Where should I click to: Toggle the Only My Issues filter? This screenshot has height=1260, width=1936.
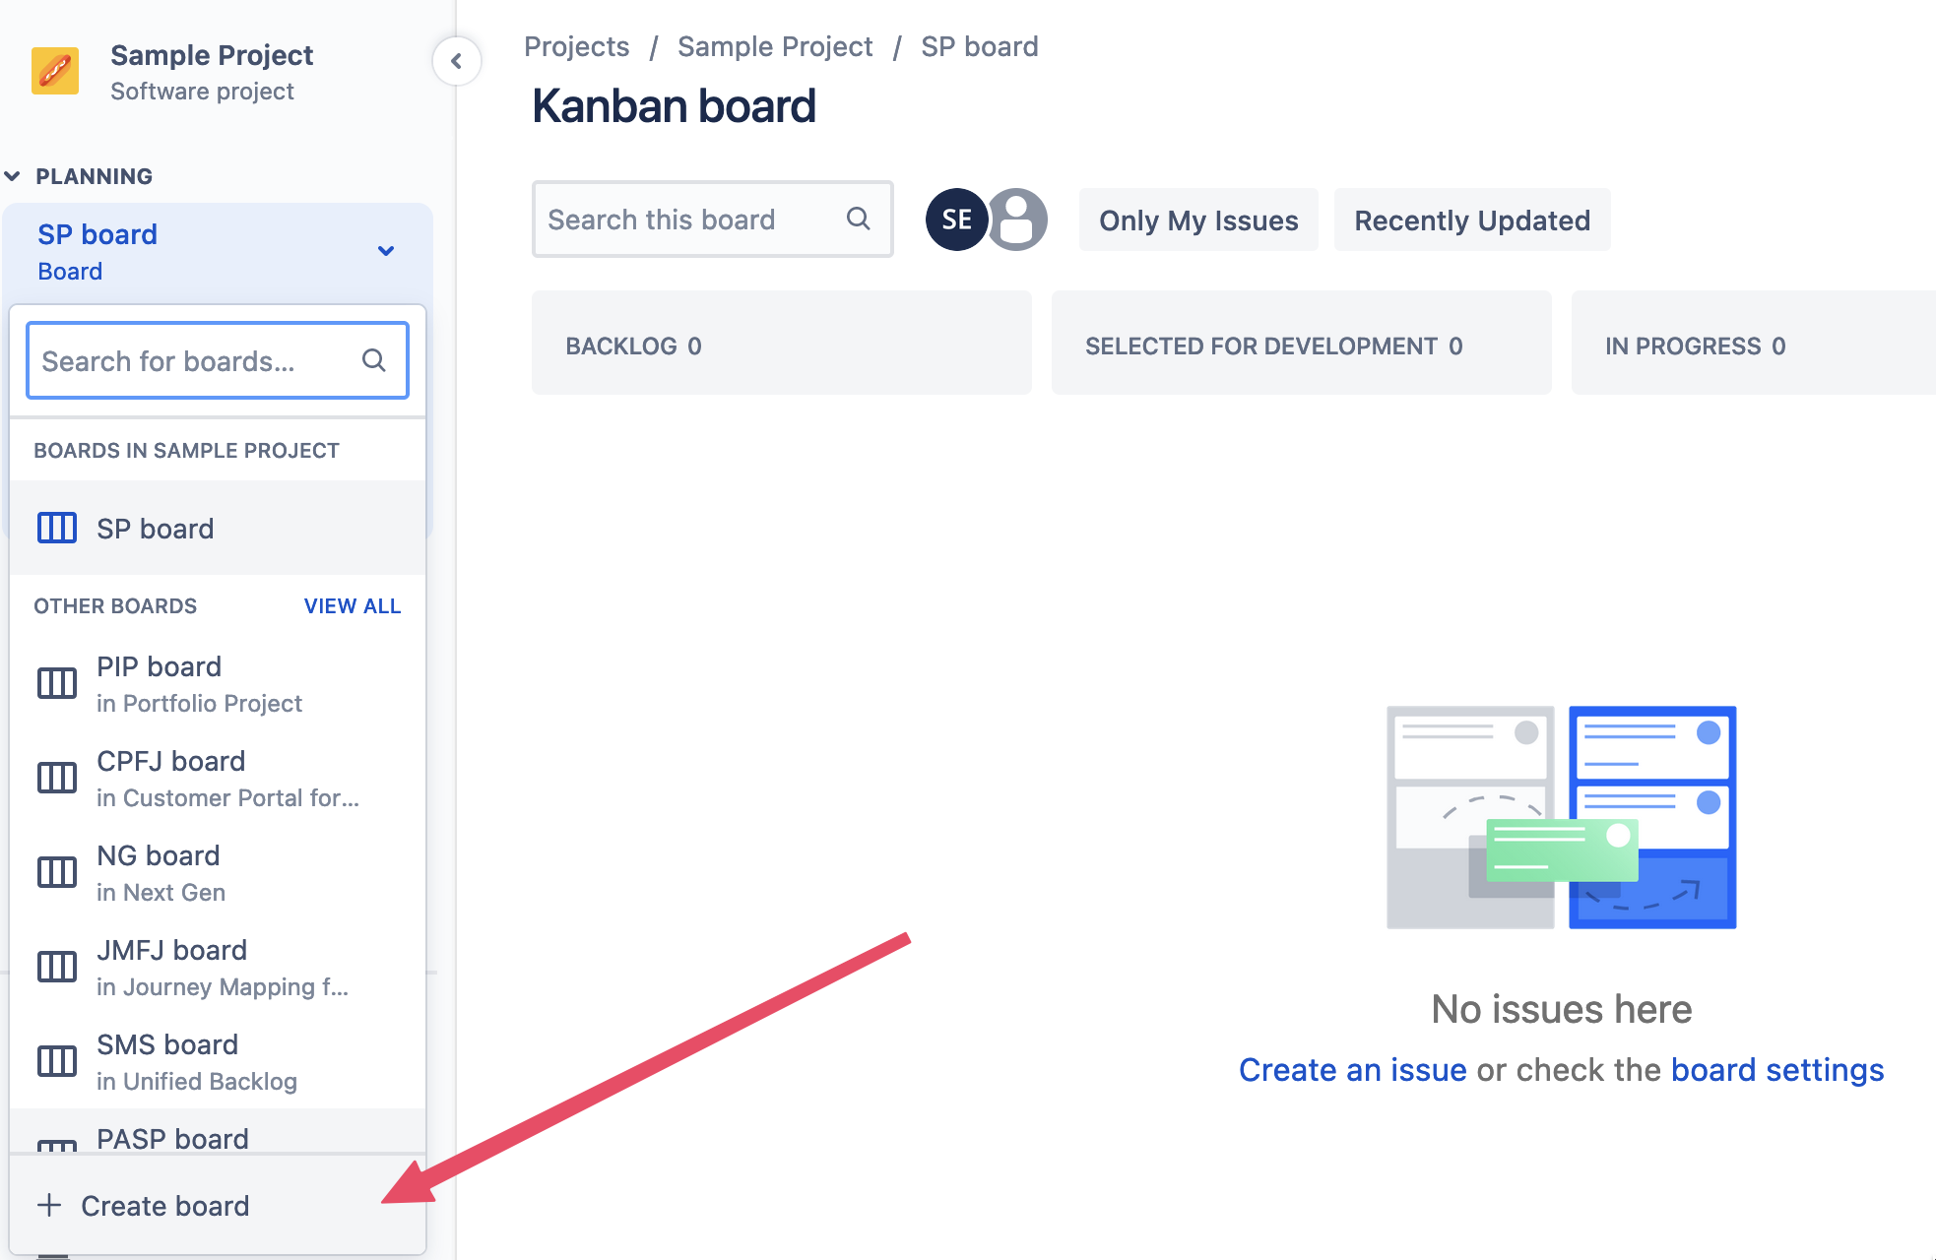(x=1198, y=219)
